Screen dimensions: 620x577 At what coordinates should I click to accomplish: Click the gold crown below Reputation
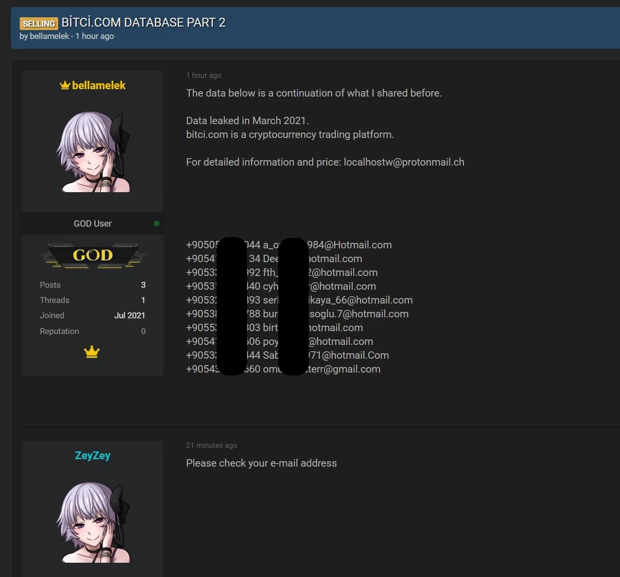click(92, 352)
